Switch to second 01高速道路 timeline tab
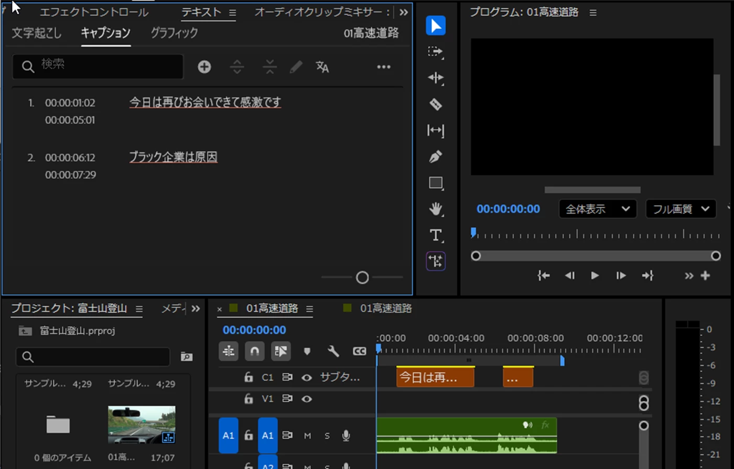The image size is (734, 469). tap(386, 309)
